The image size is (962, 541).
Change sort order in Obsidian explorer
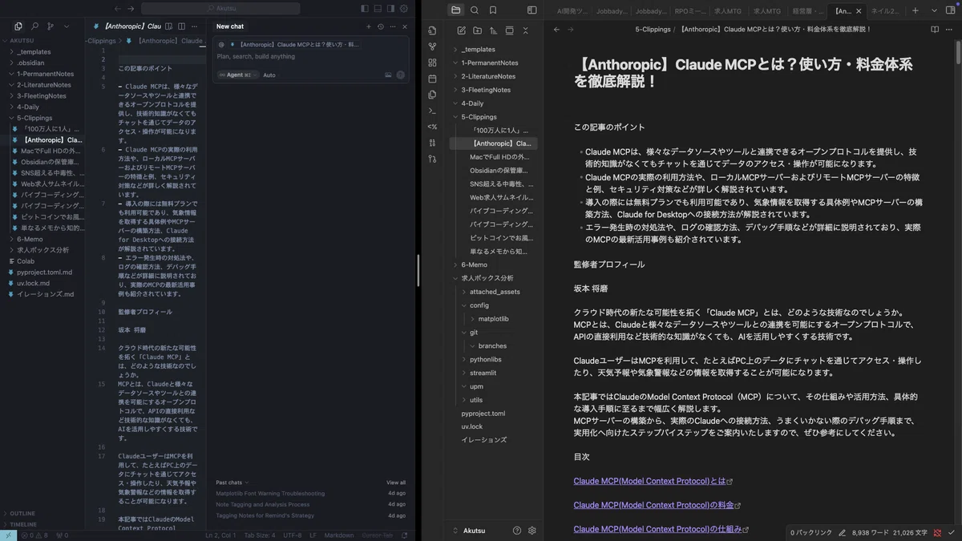pos(493,30)
